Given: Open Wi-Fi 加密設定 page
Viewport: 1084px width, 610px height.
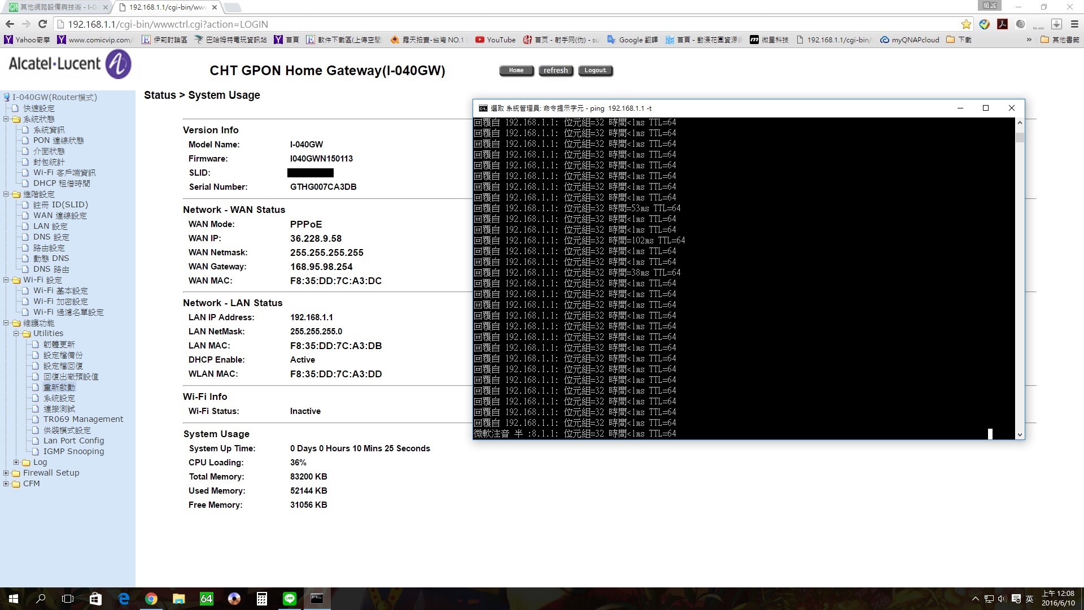Looking at the screenshot, I should [x=60, y=302].
